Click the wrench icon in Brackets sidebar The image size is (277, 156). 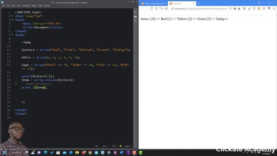pyautogui.click(x=135, y=21)
